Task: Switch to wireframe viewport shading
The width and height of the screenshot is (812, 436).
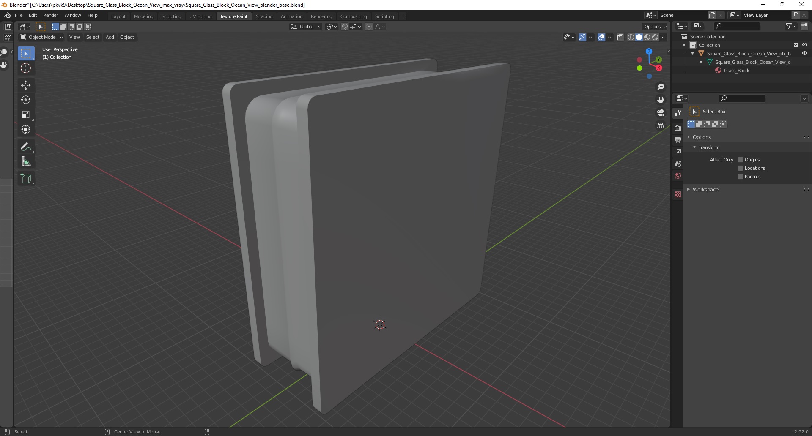Action: point(631,37)
